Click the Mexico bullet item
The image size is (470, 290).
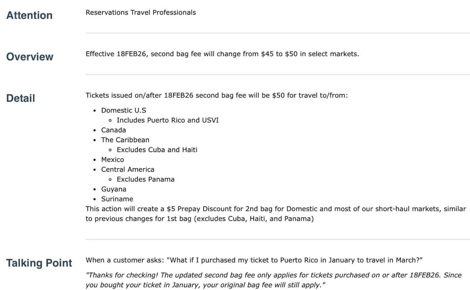pos(112,160)
